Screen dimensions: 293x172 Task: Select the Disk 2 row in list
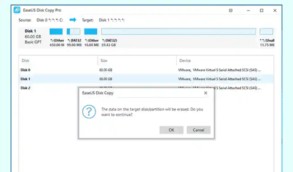[x=25, y=88]
